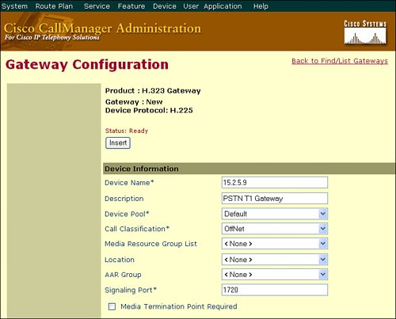Click the Cisco CallManager Administration title

[102, 28]
